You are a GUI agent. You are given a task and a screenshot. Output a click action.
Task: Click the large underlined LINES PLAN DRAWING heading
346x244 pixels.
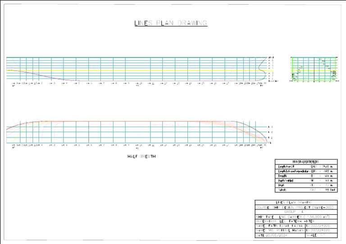pos(171,23)
